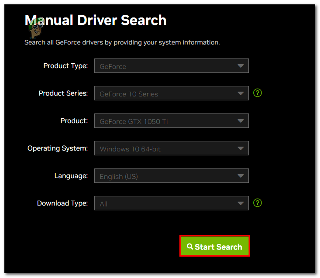This screenshot has width=320, height=278.
Task: Open the Product Type dropdown showing GeForce
Action: pos(172,65)
